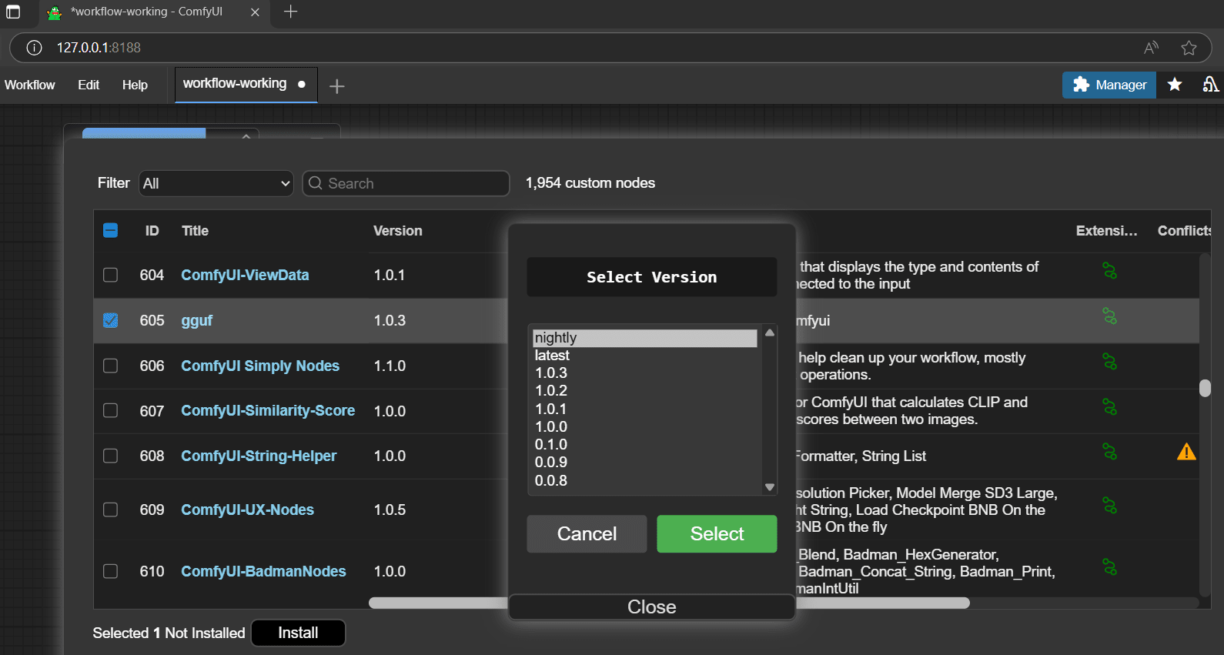1224x655 pixels.
Task: Choose version 1.0.0 from list
Action: point(645,427)
